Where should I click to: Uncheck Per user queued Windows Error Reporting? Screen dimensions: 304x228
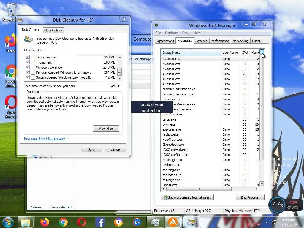(x=28, y=72)
